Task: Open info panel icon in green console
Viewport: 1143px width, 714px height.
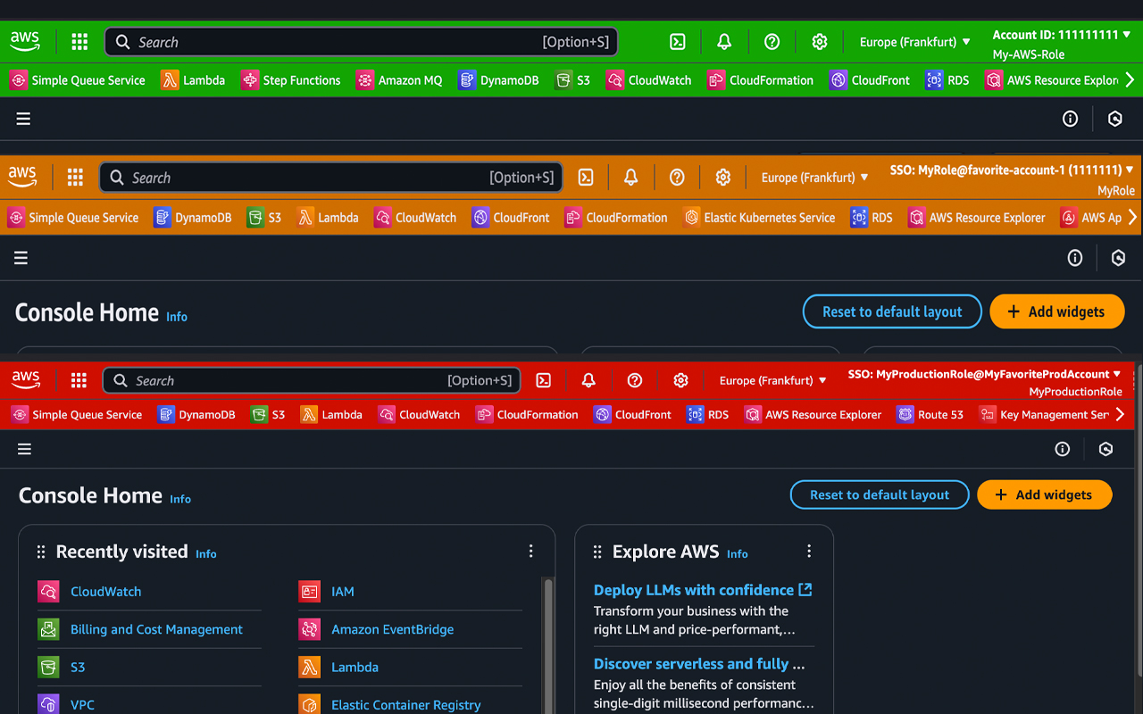Action: (1070, 119)
